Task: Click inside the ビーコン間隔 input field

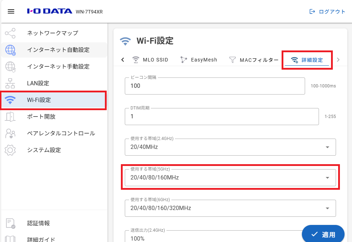Action: [x=215, y=86]
